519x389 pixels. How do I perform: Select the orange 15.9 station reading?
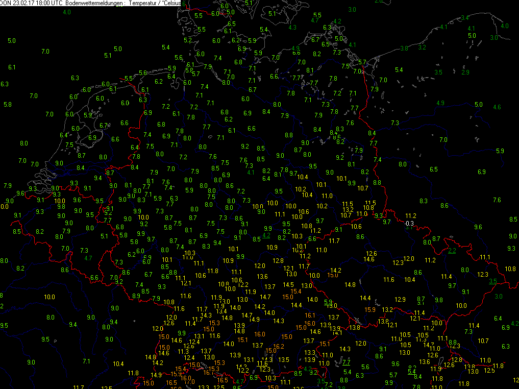pyautogui.click(x=370, y=309)
